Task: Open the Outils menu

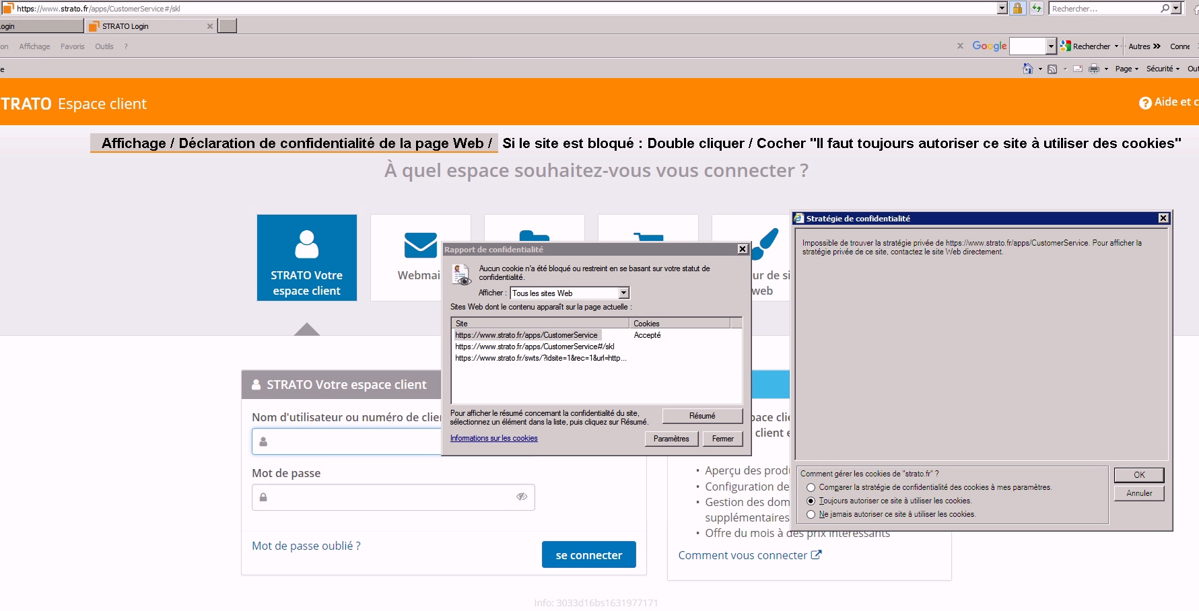Action: point(104,46)
